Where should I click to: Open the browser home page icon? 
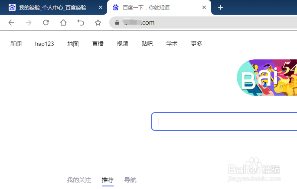(63, 22)
